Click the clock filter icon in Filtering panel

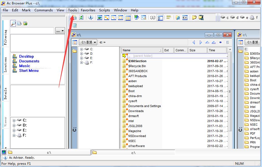tap(19, 24)
